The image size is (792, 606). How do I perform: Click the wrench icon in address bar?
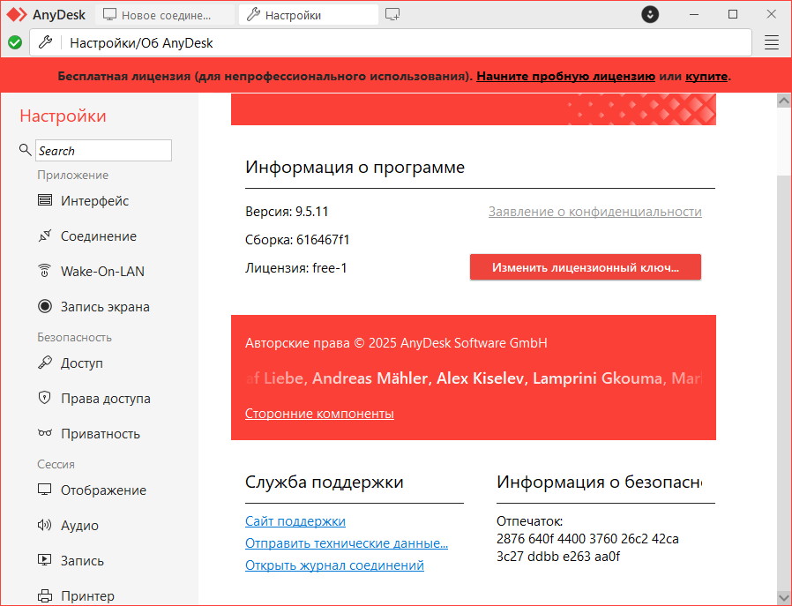46,42
